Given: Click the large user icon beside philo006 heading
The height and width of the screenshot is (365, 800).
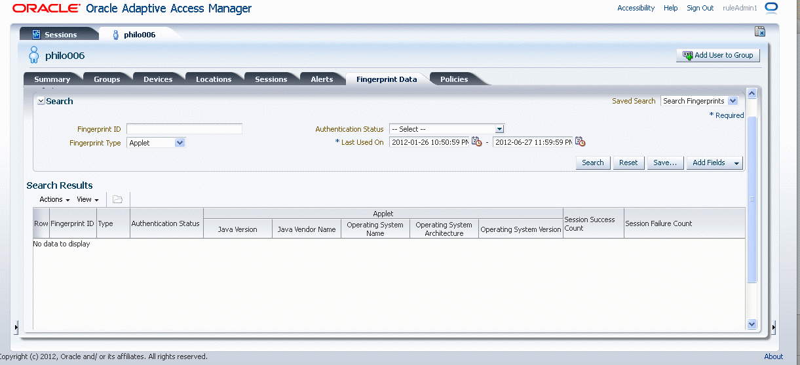Looking at the screenshot, I should coord(34,55).
